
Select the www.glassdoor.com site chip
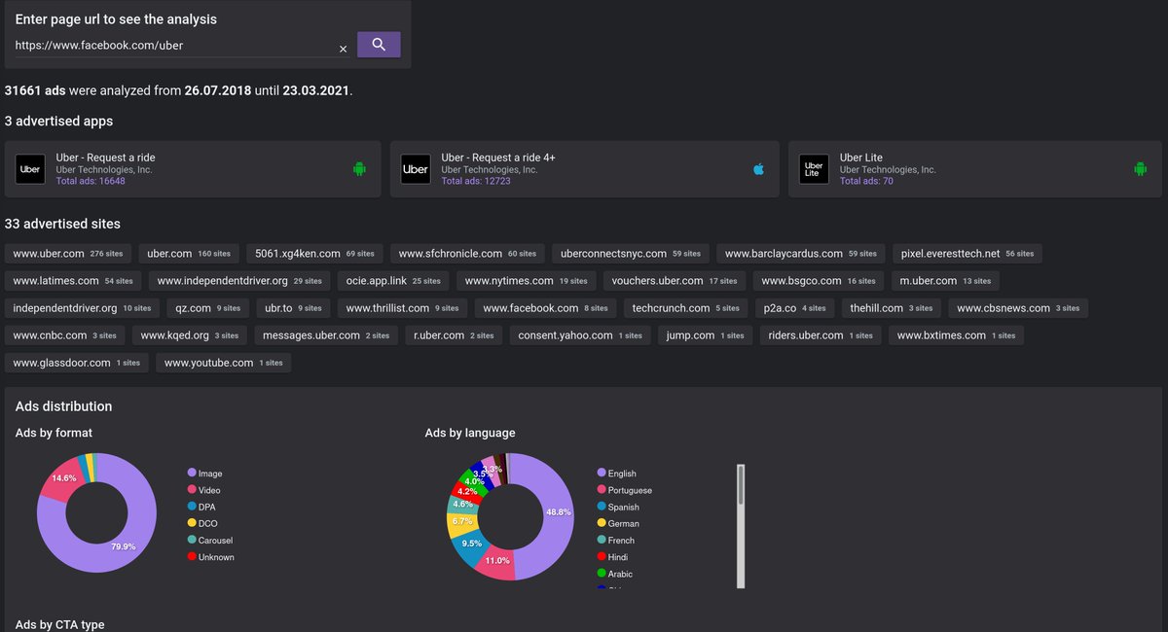pyautogui.click(x=76, y=363)
